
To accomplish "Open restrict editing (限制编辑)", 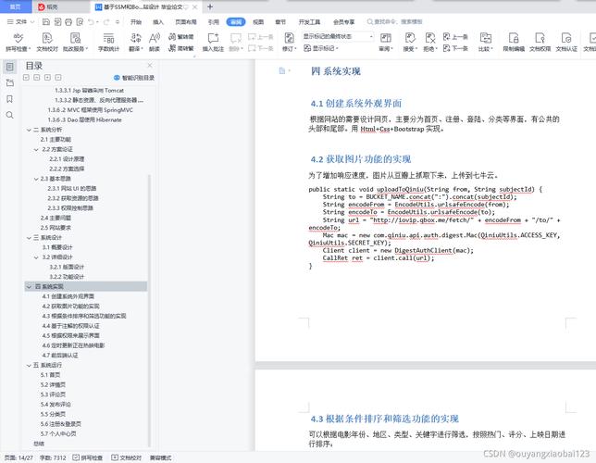I will point(514,42).
